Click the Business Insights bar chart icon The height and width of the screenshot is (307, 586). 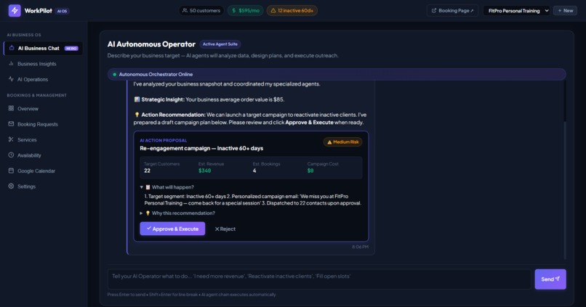coord(11,63)
